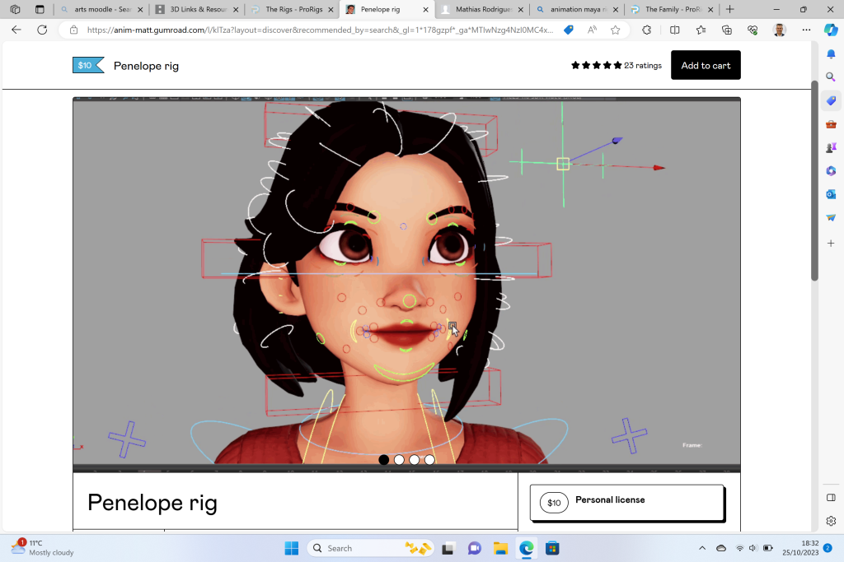The width and height of the screenshot is (844, 562).
Task: Open the Extensions menu
Action: pos(647,30)
